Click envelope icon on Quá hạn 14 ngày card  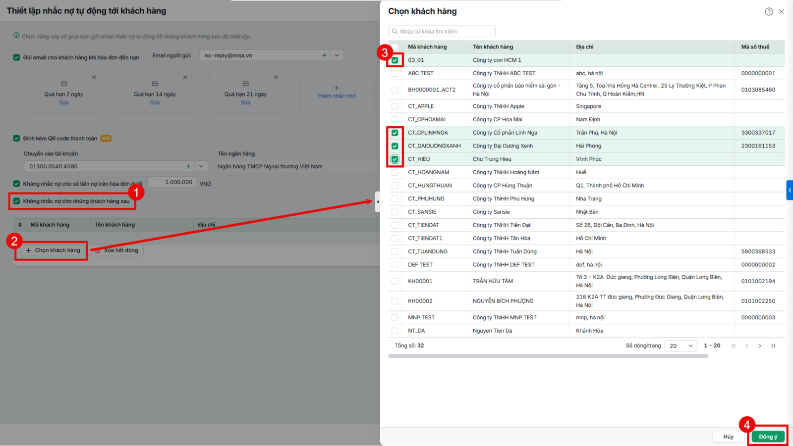coord(155,84)
